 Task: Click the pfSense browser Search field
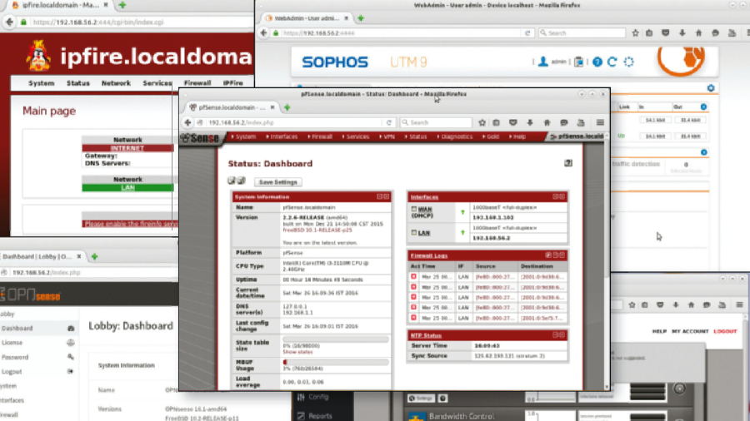[436, 122]
